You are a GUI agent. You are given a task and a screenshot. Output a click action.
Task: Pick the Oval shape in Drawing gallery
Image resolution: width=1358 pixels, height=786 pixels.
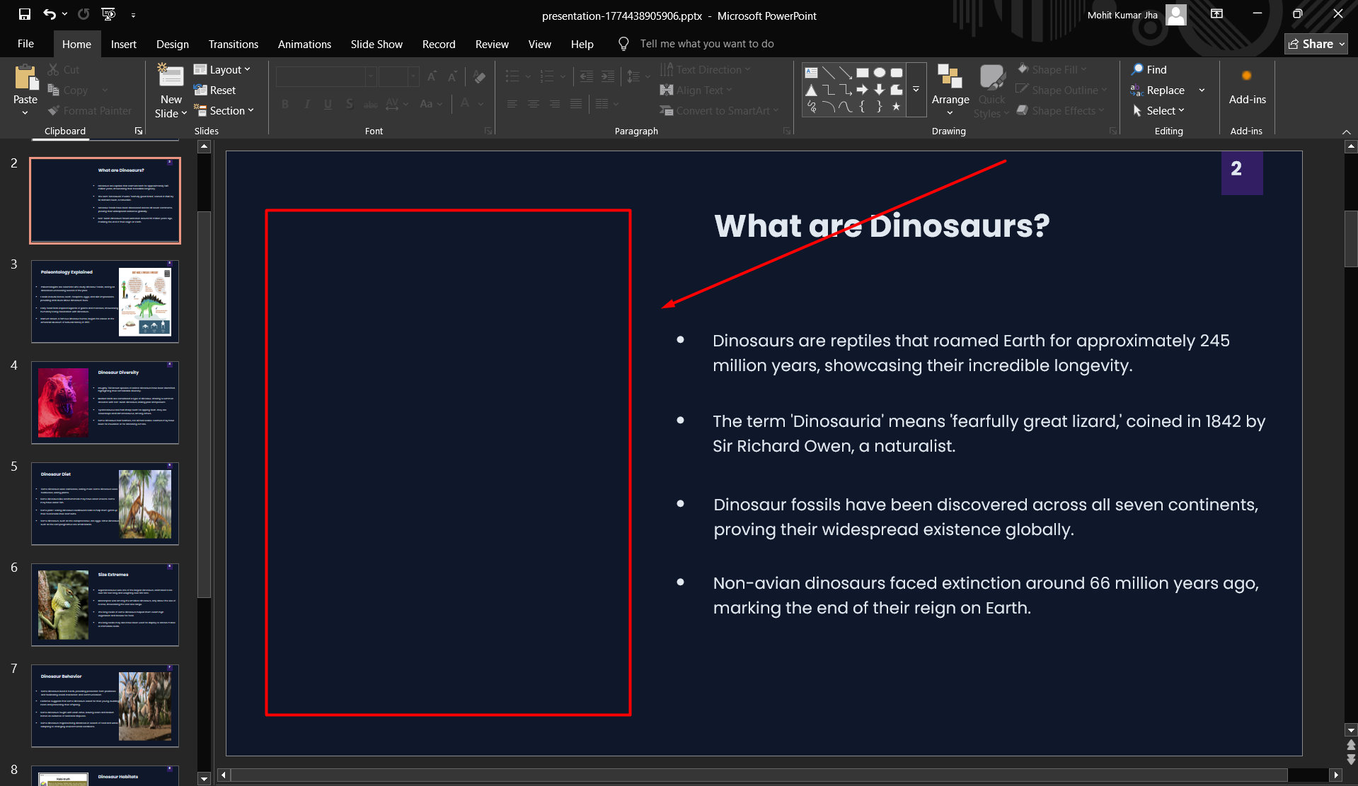pyautogui.click(x=880, y=73)
